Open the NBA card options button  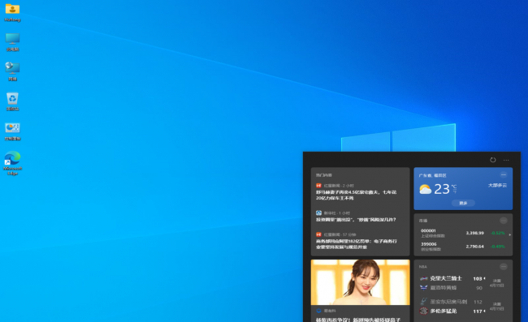pos(504,267)
